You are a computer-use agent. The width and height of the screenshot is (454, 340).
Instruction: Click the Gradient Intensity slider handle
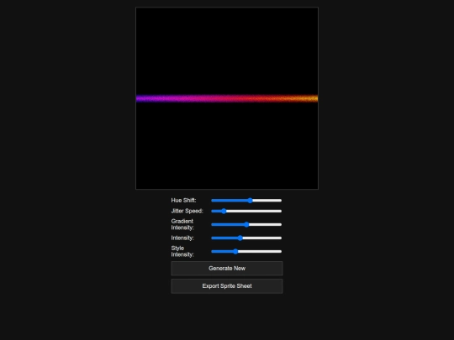[246, 224]
